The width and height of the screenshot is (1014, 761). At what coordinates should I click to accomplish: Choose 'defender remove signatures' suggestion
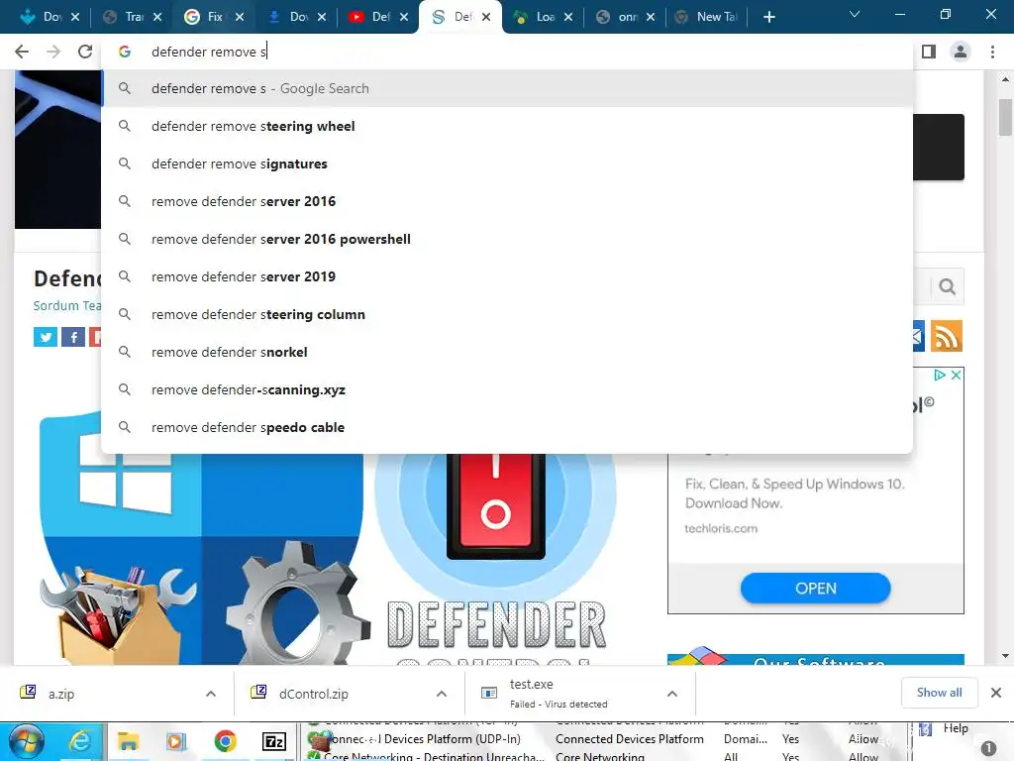pyautogui.click(x=507, y=163)
